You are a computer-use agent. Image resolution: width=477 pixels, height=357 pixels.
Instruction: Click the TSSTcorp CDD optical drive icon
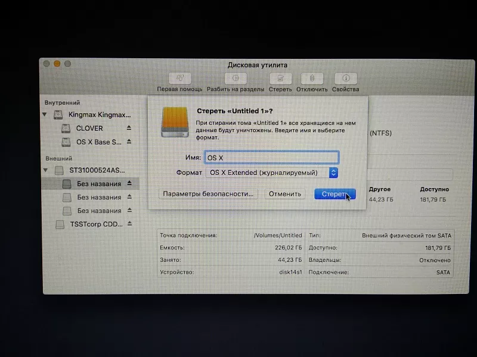[x=60, y=225]
